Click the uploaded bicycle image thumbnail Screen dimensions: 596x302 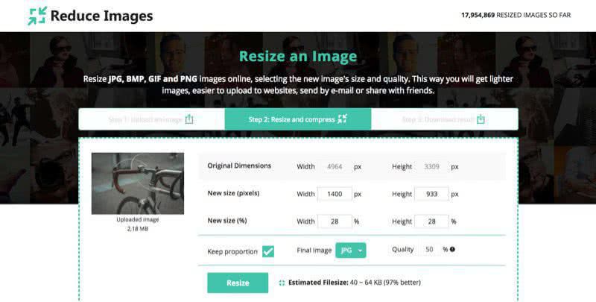[x=137, y=183]
